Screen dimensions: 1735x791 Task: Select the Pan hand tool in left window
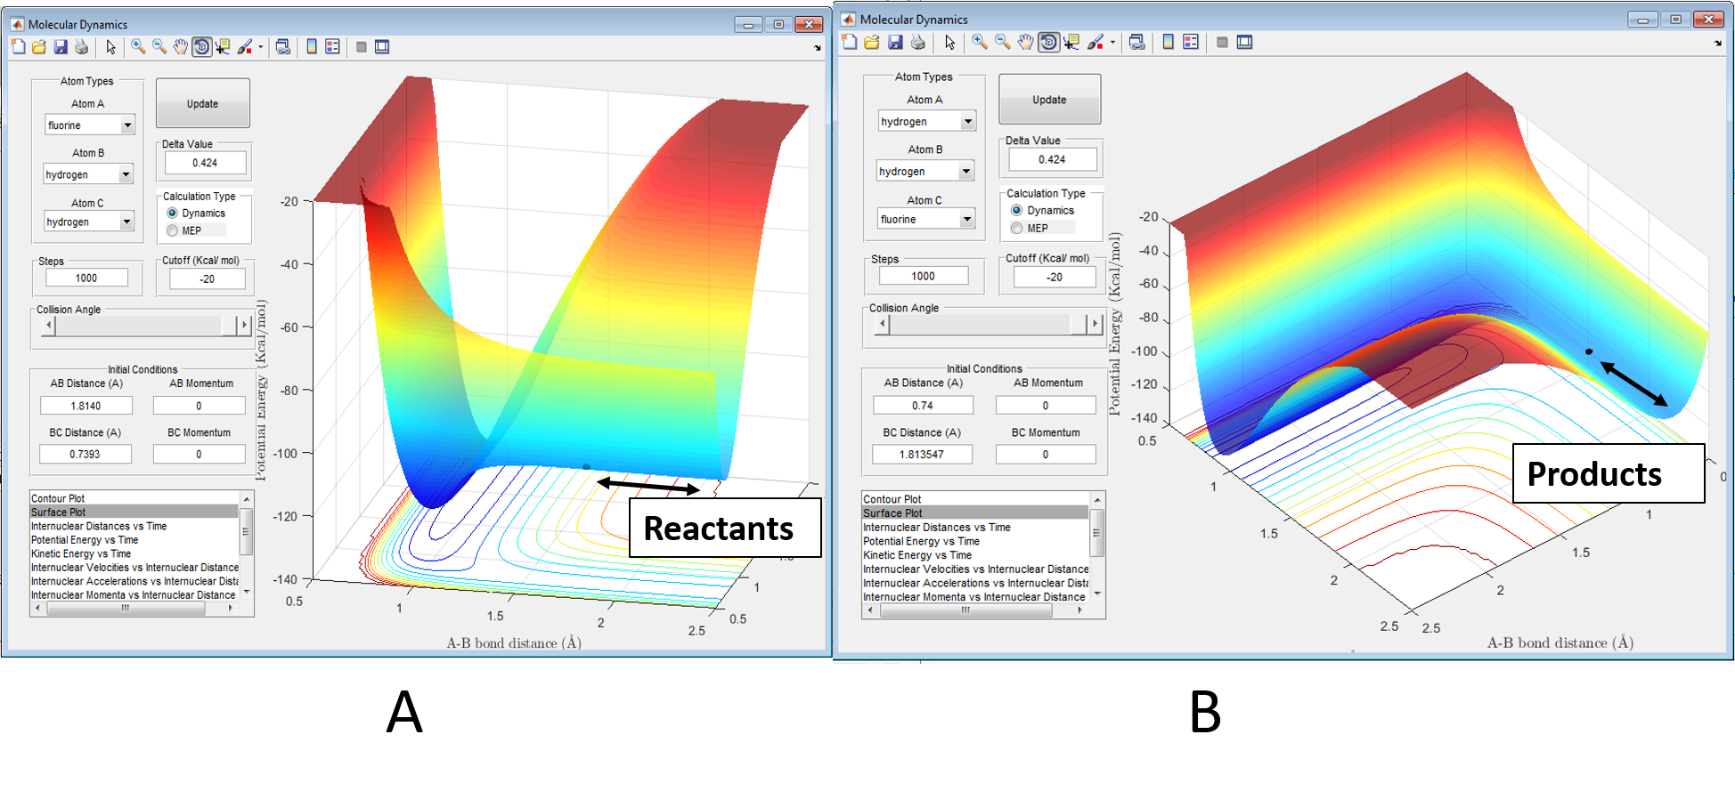181,47
